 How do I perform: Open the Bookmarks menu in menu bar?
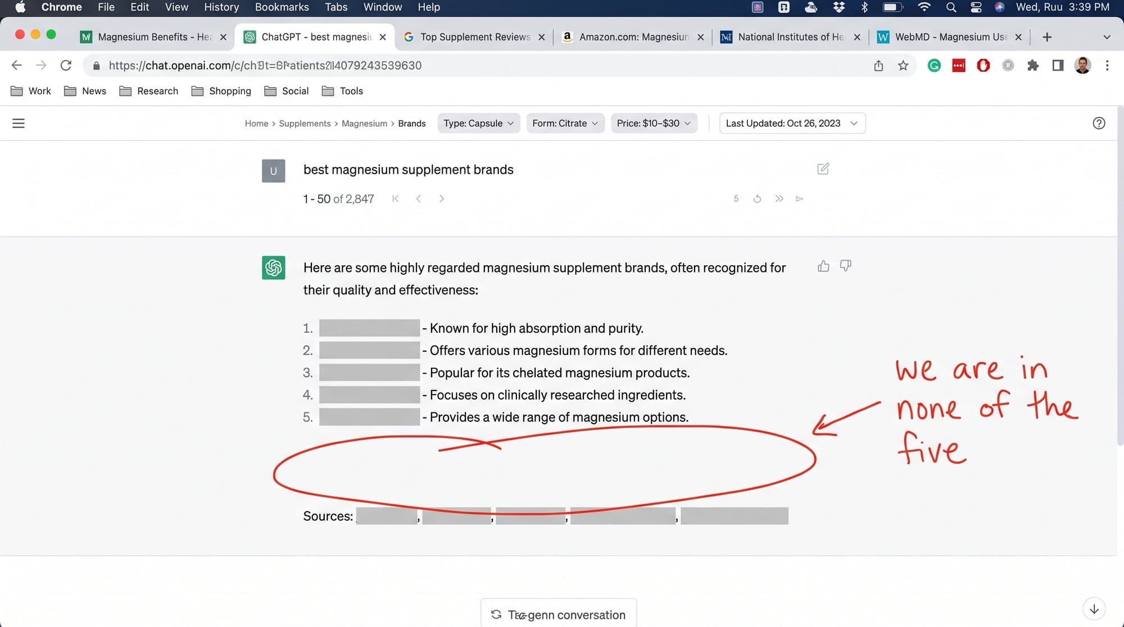(x=282, y=7)
